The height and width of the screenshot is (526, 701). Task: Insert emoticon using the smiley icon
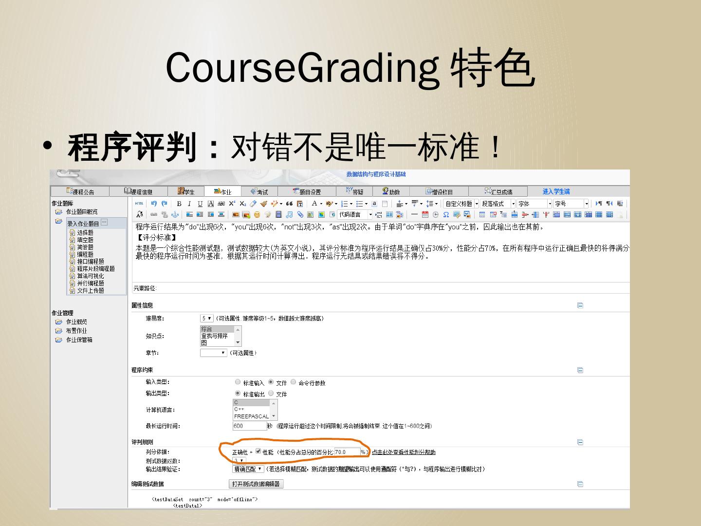[257, 214]
